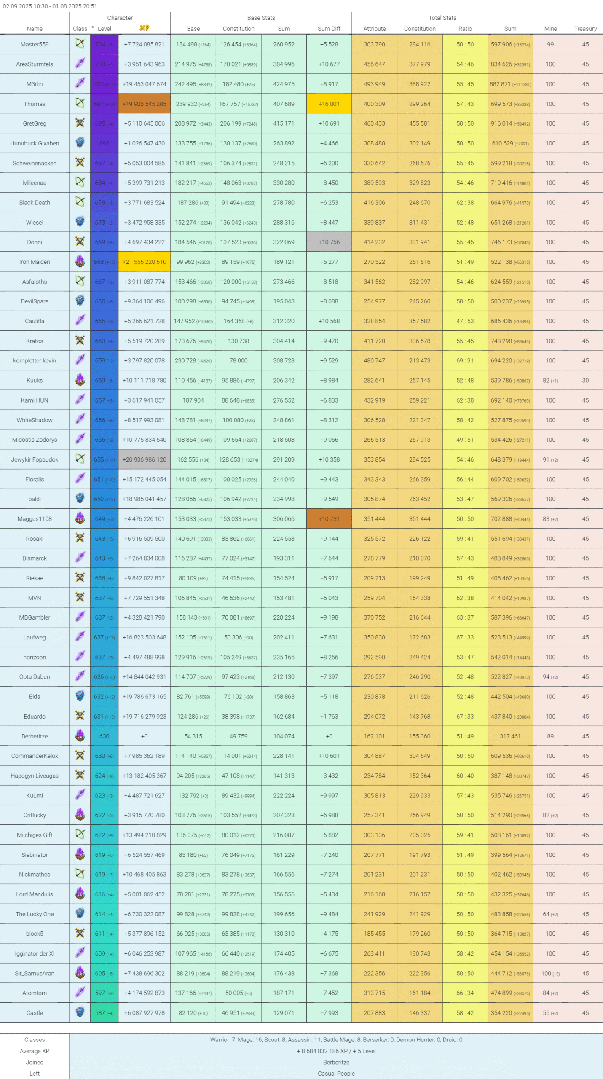
Task: Click Thomas's yellow highlighted +16 001 cell
Action: tap(329, 104)
